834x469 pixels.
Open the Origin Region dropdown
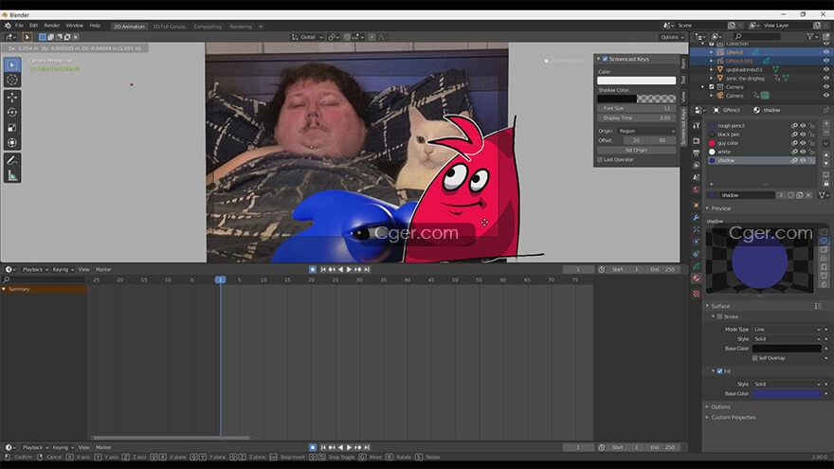tap(646, 131)
